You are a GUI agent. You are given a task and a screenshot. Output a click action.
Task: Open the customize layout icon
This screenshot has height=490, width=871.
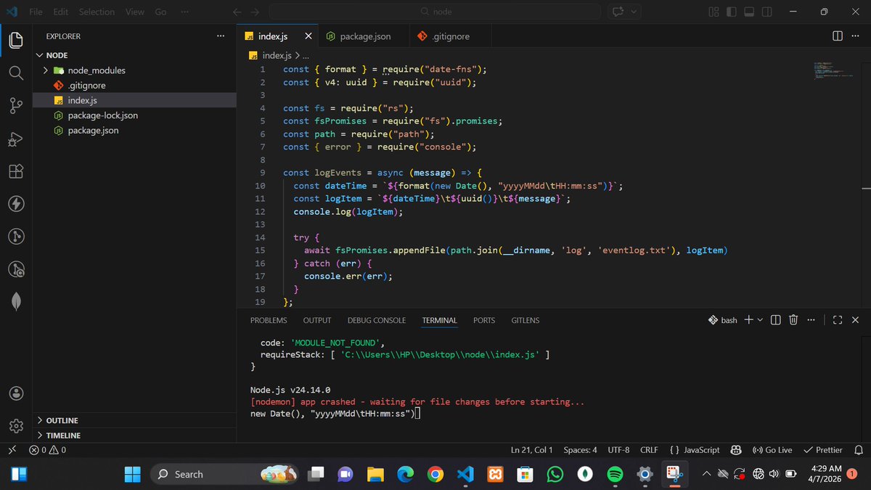713,12
